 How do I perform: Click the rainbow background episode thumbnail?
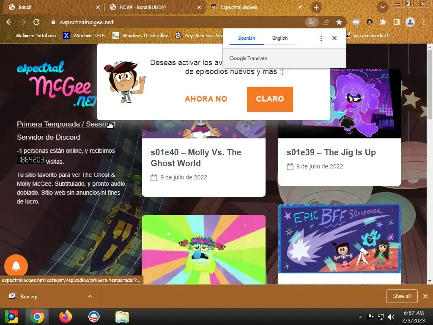tap(204, 250)
